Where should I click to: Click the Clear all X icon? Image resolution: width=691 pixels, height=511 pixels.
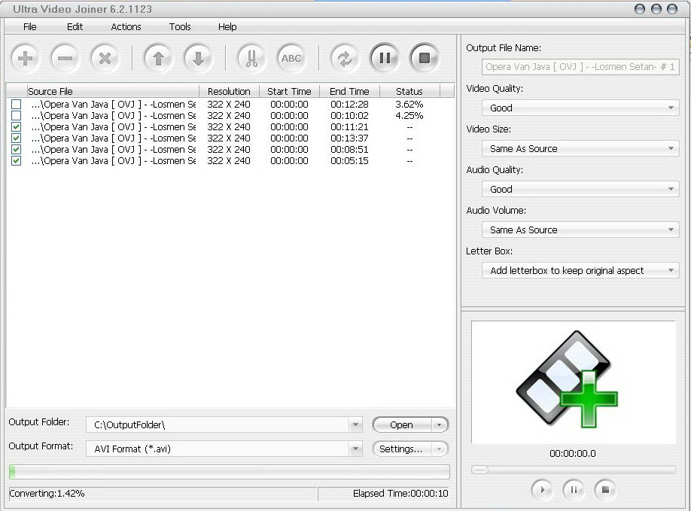coord(105,58)
